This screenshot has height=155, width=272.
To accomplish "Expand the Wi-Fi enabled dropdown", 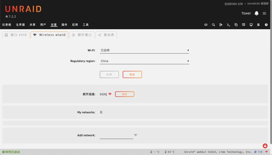I will coord(144,50).
